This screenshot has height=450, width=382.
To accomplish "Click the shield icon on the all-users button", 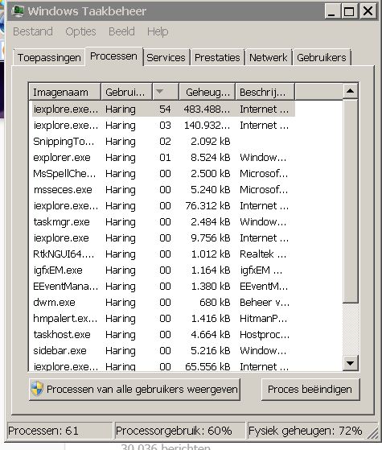I will (37, 389).
